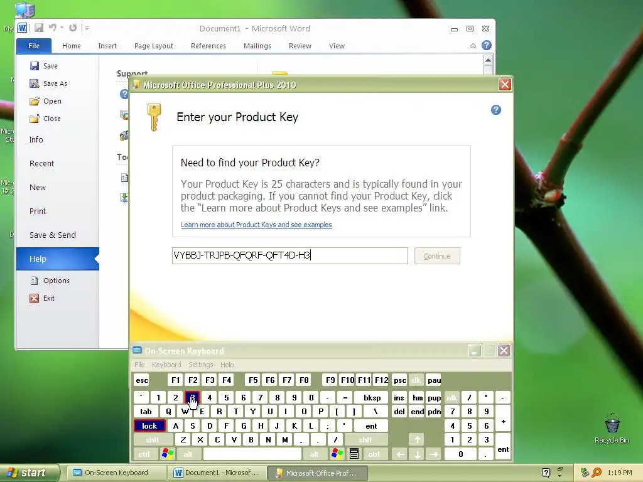This screenshot has width=643, height=482.
Task: Choose Open in the Backstage menu
Action: tap(45, 101)
